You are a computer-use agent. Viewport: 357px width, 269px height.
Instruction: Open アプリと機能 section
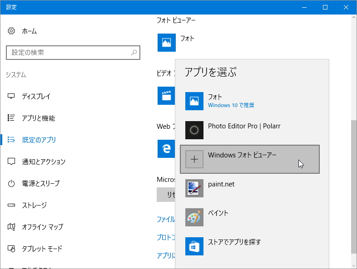pyautogui.click(x=39, y=118)
